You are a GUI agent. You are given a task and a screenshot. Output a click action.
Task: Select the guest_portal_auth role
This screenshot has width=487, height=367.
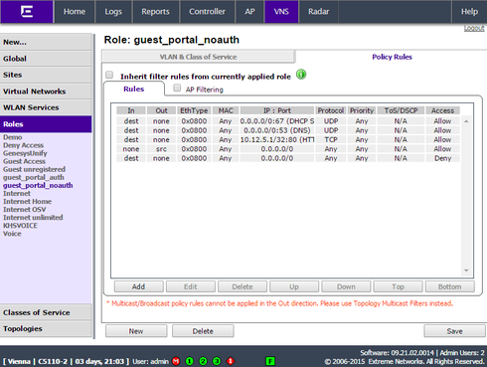(x=34, y=177)
